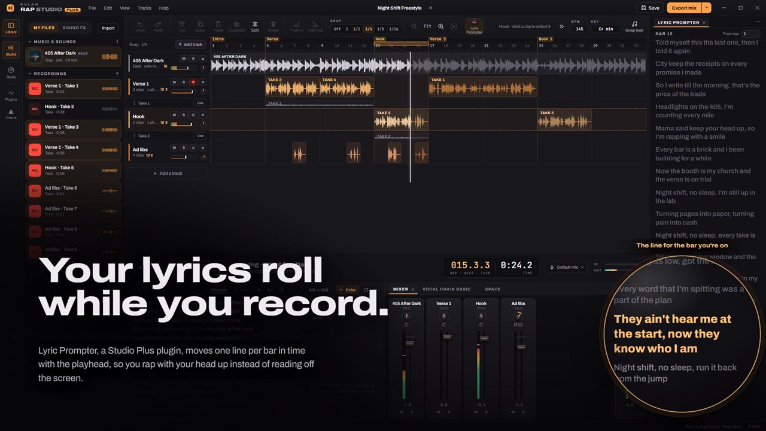Click the Hook mixer channel fader
This screenshot has height=431, width=766.
484,339
